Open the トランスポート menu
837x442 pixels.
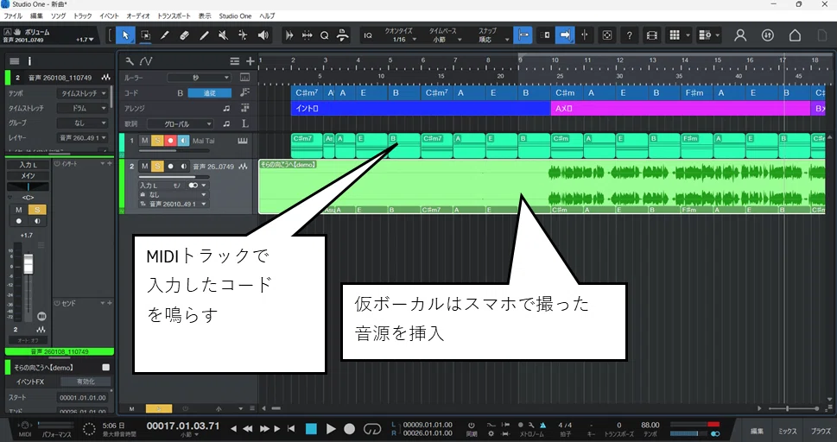pos(174,16)
